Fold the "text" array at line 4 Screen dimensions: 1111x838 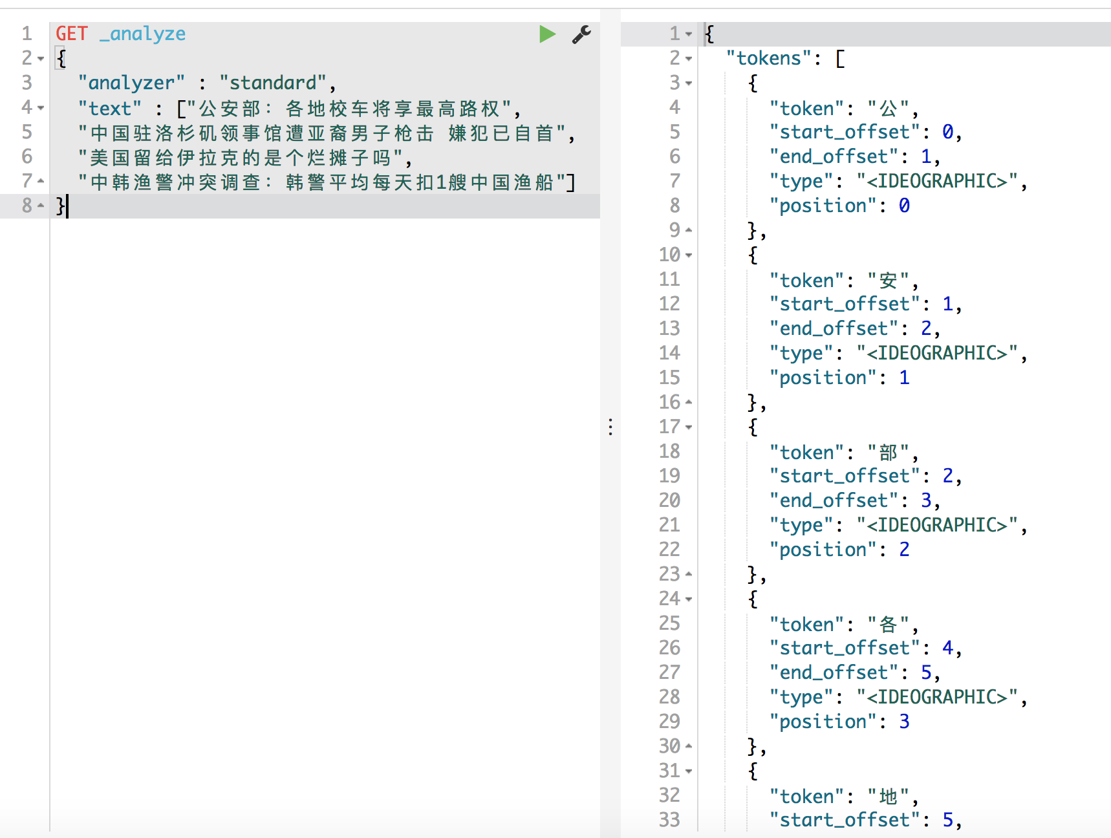[x=41, y=108]
